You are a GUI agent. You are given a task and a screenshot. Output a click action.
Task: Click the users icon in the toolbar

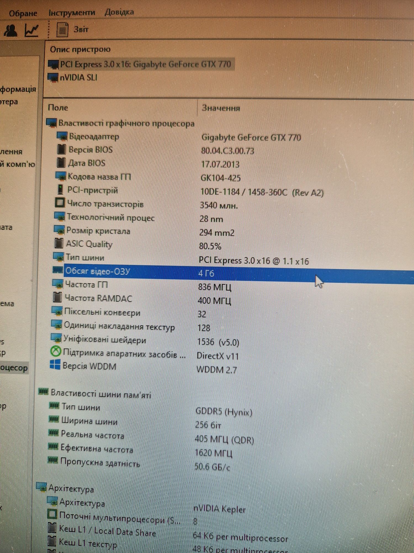coord(10,31)
